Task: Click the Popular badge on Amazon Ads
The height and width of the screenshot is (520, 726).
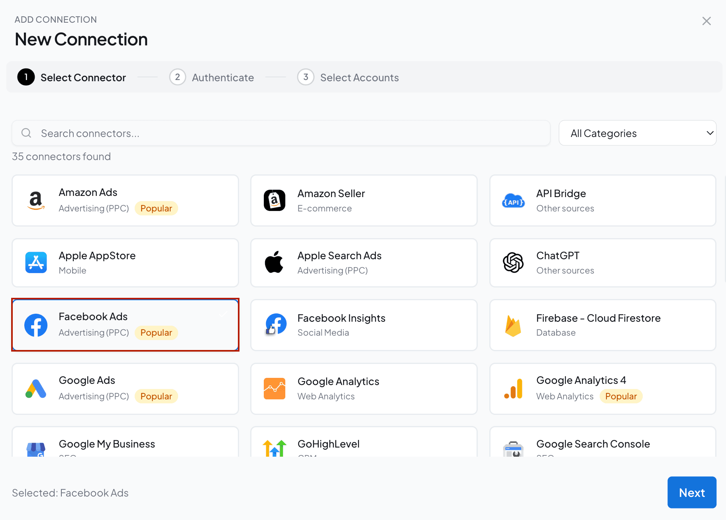Action: pyautogui.click(x=156, y=208)
